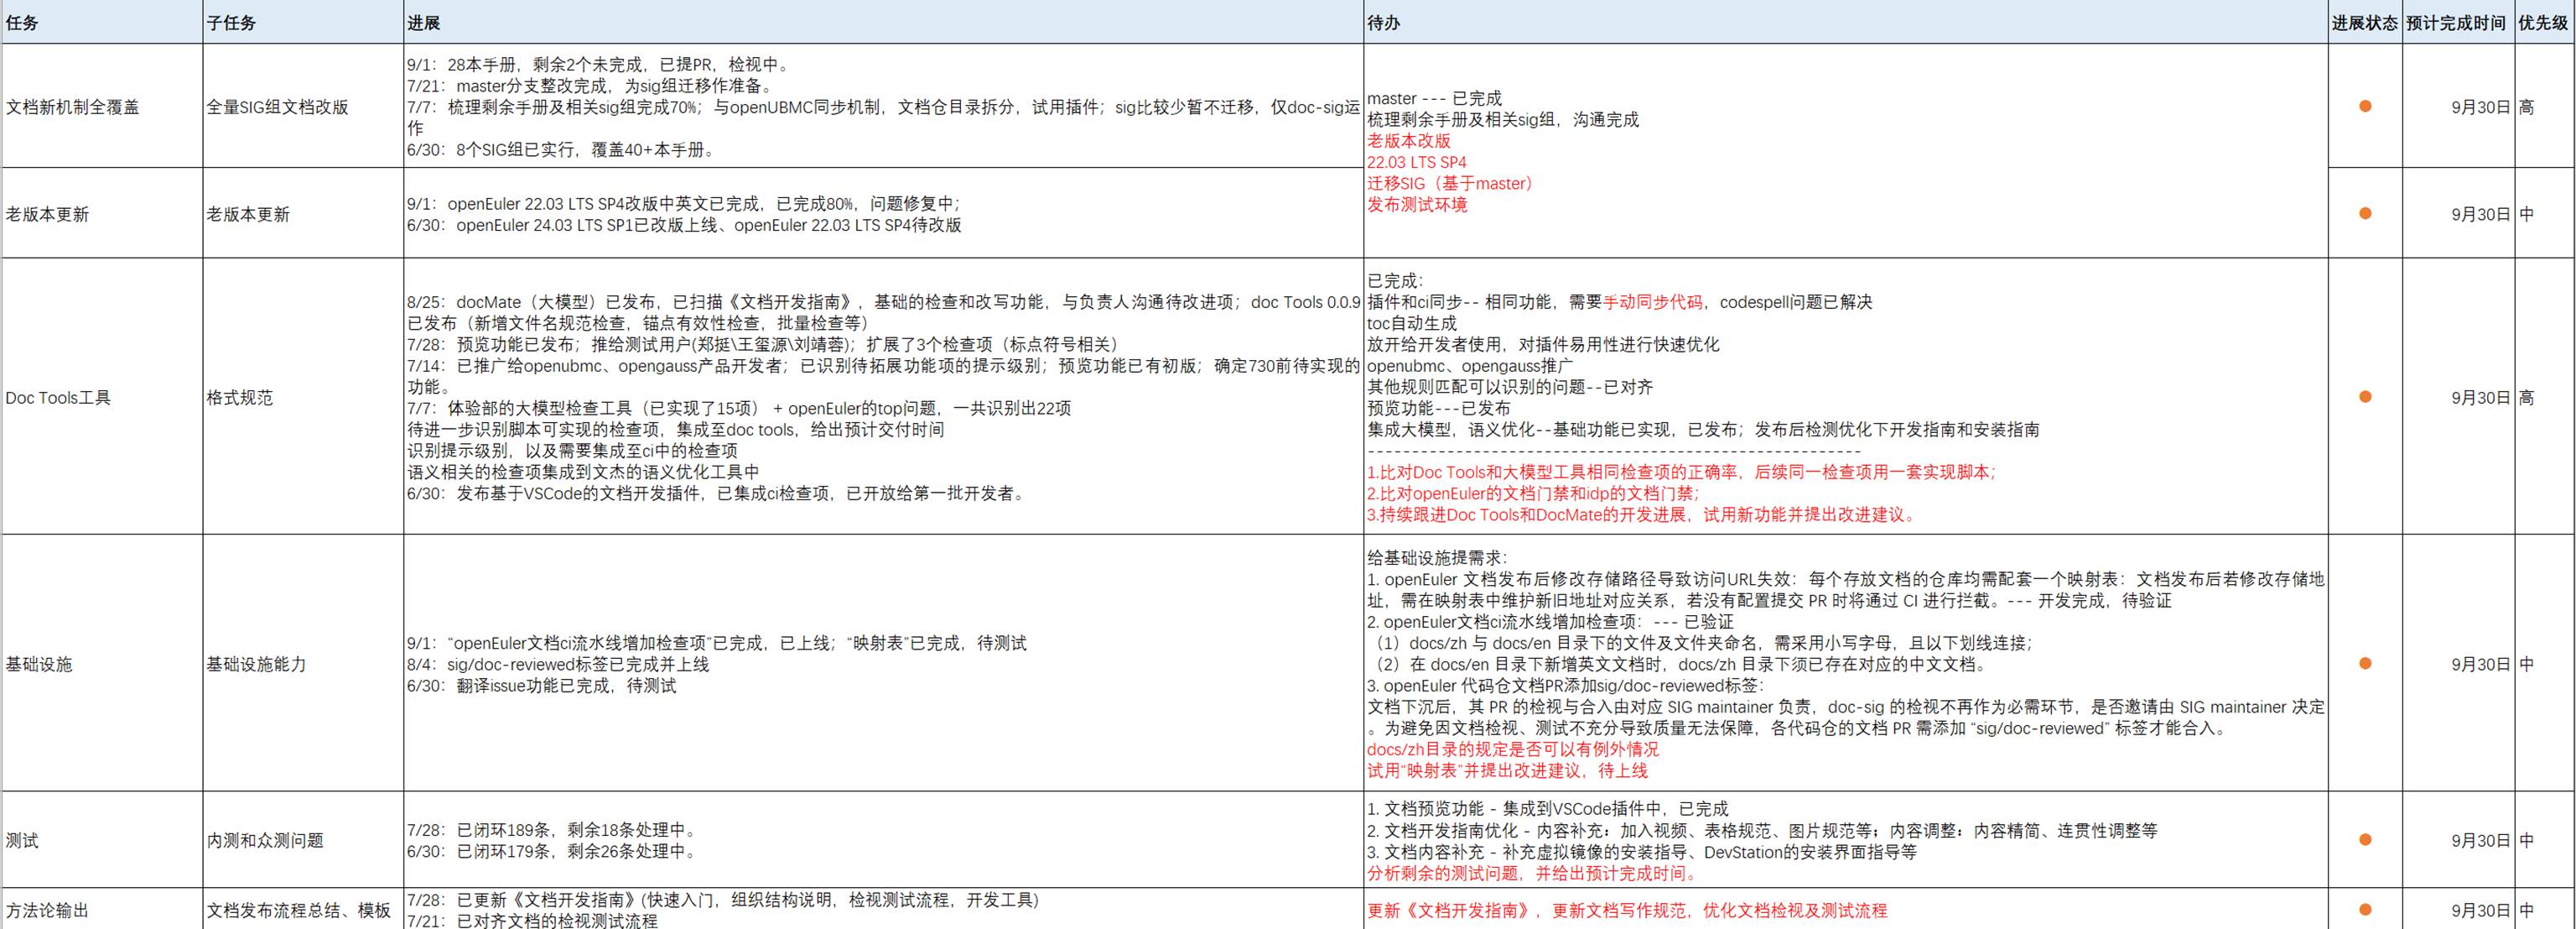Select the 待办 column header cell
This screenshot has height=929, width=2576.
click(x=1383, y=22)
